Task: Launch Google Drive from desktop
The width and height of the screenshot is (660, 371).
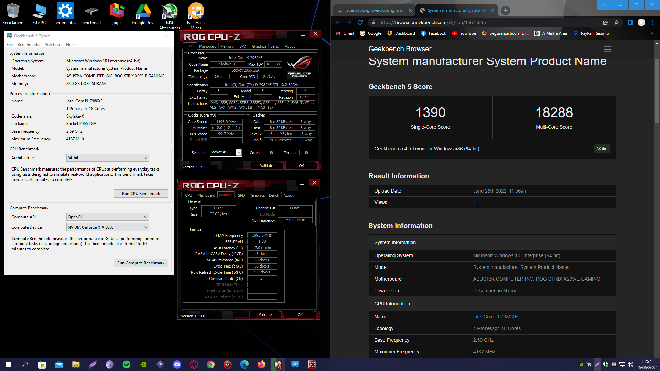Action: click(x=144, y=14)
